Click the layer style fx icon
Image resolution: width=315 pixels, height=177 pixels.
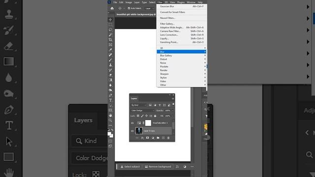(x=142, y=138)
